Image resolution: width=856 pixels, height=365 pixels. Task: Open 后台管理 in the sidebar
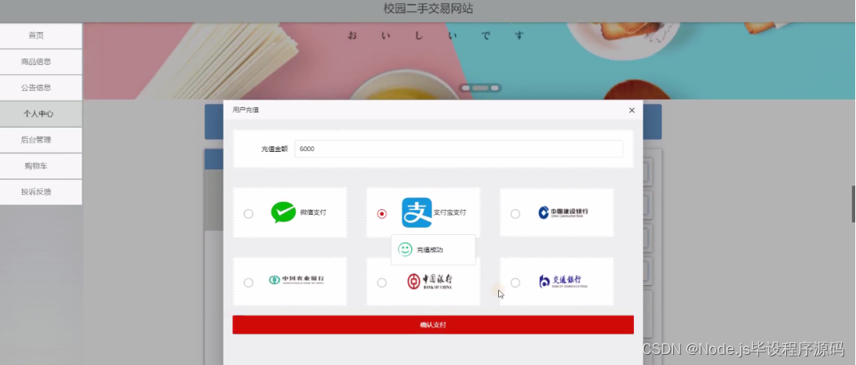tap(41, 140)
